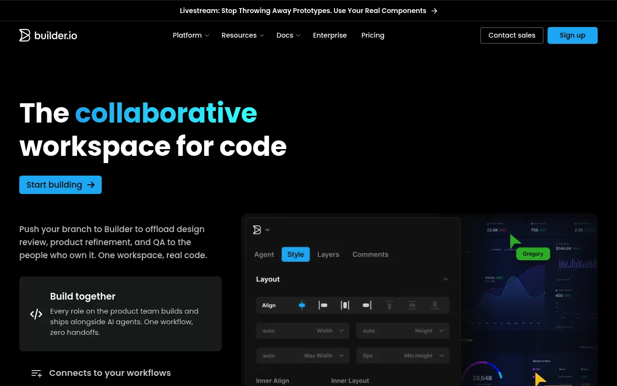The height and width of the screenshot is (386, 617).
Task: Open the Width unit dropdown
Action: 331,331
